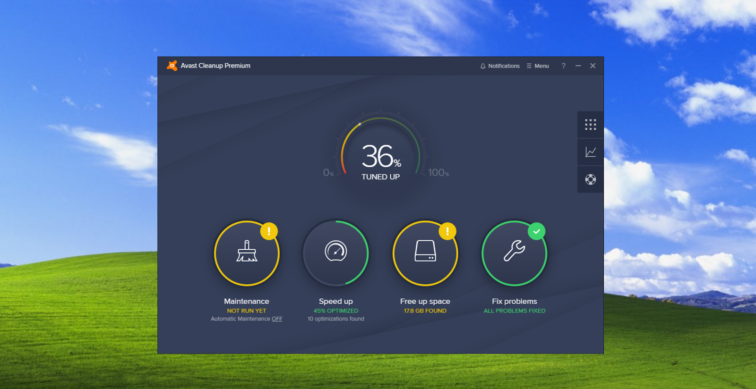Image resolution: width=756 pixels, height=389 pixels.
Task: Close the Avast Cleanup window
Action: [593, 66]
